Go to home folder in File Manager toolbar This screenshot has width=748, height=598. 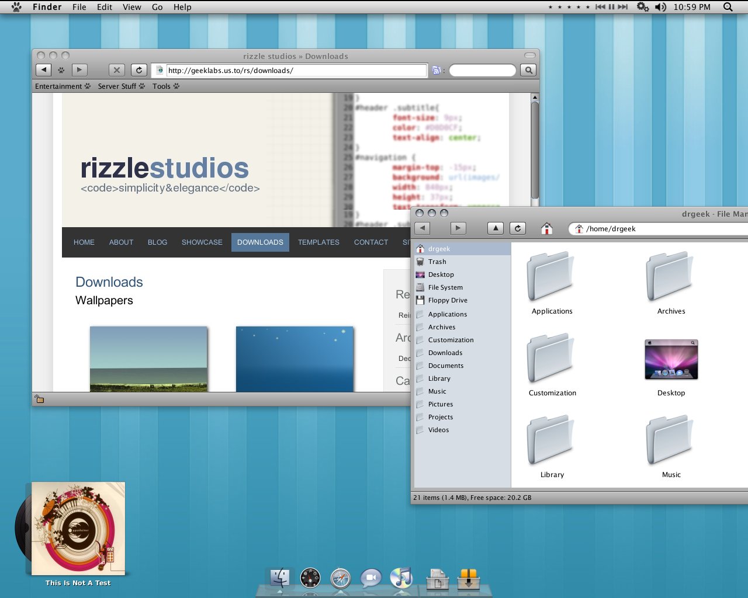(547, 228)
